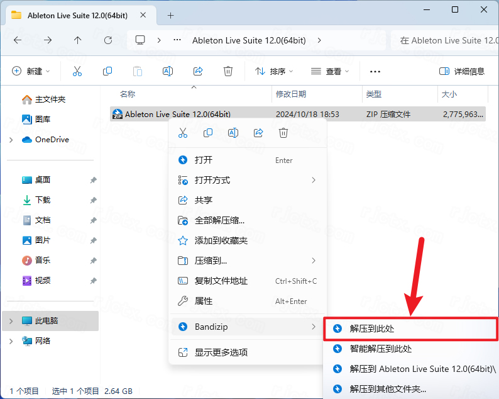499x399 pixels.
Task: Open 下载 folder in sidebar
Action: [x=43, y=200]
